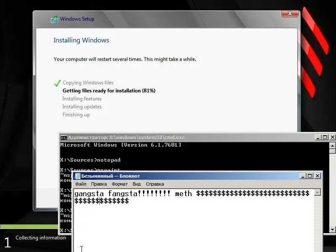Click the 'Copying Windows files' step
The image size is (336, 252).
tap(88, 83)
